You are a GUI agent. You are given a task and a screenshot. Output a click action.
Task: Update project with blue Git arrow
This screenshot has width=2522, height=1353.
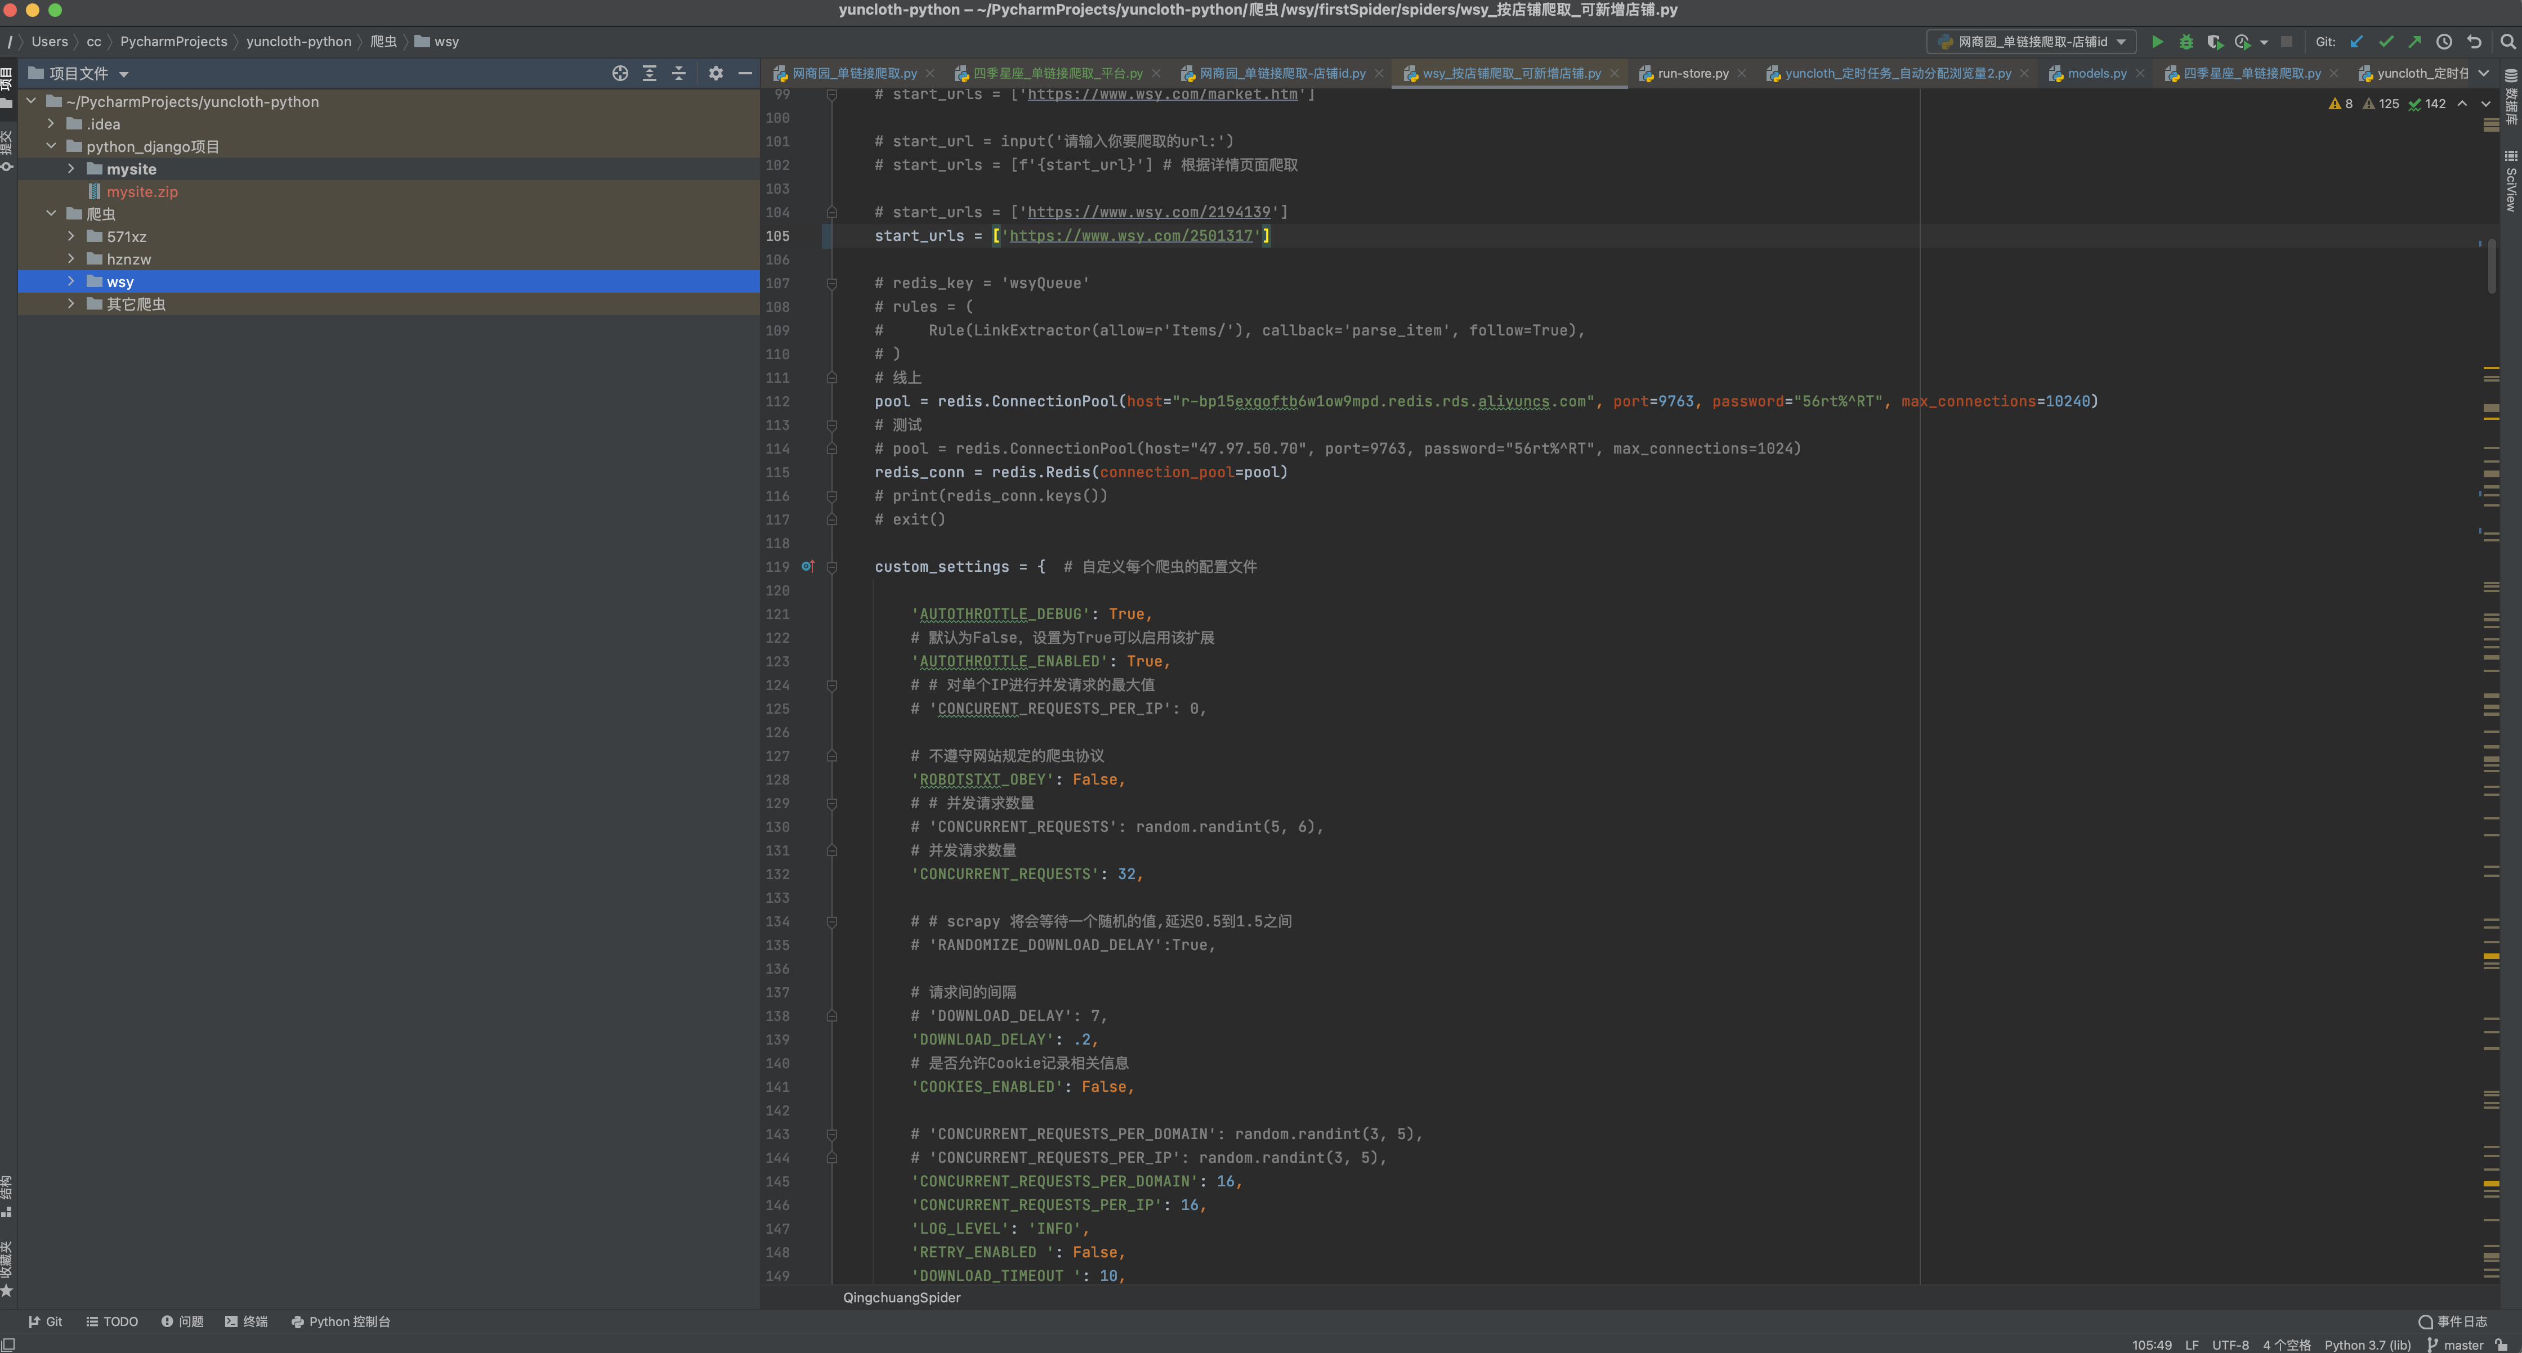point(2358,42)
